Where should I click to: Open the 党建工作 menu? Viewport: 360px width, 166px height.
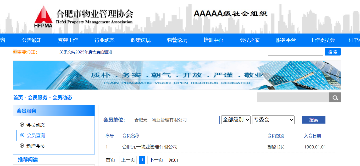point(68,40)
